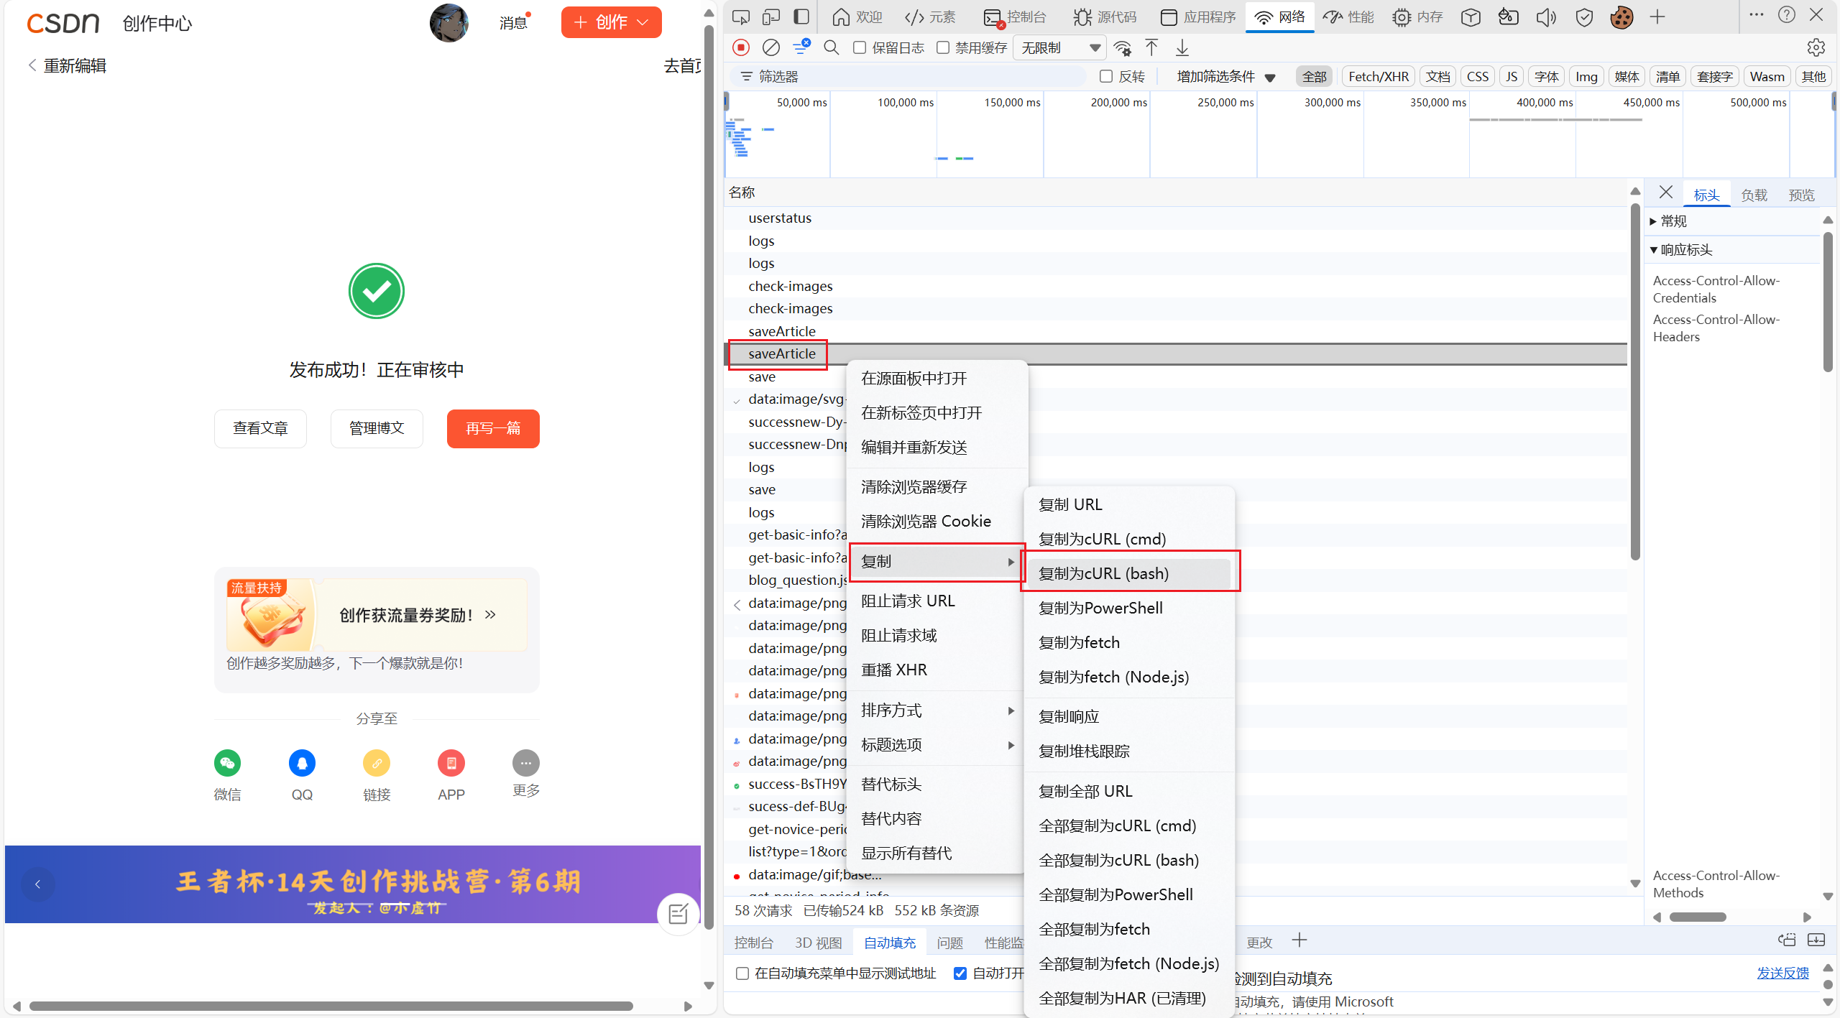Open the 发送反馈 link

coord(1782,972)
